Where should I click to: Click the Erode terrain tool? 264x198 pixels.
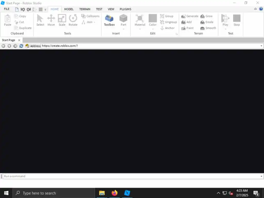pyautogui.click(x=207, y=22)
